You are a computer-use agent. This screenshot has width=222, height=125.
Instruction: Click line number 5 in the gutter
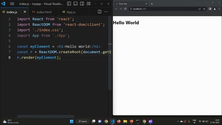9,41
